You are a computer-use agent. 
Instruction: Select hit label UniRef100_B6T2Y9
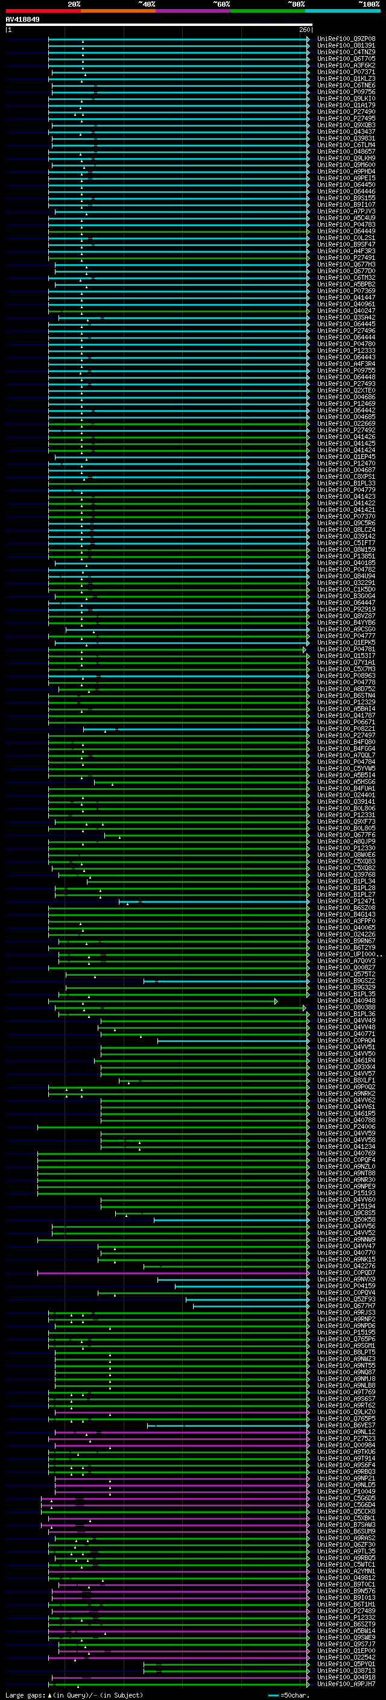[x=346, y=947]
